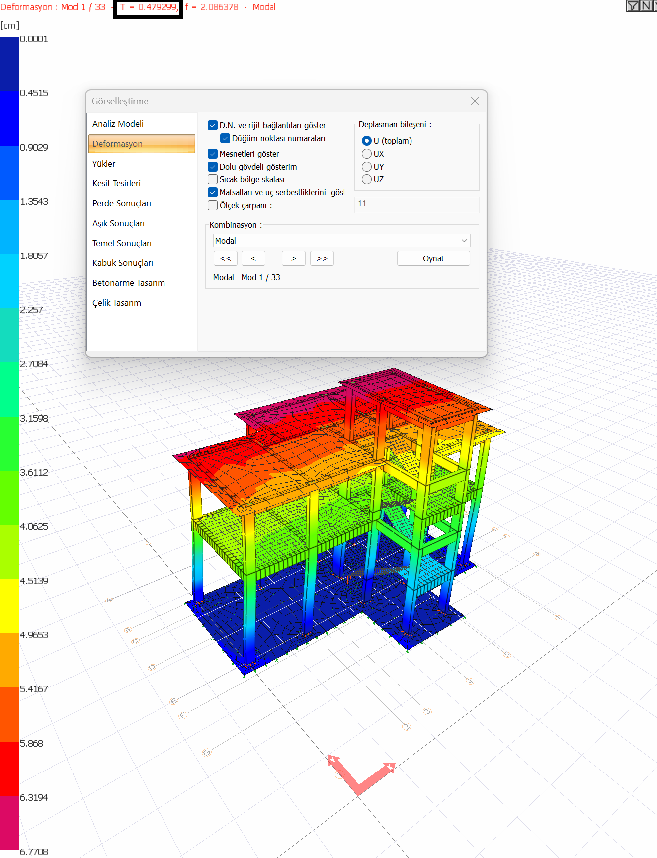Click the dark blue 0.0001 legend color
Image resolution: width=657 pixels, height=858 pixels.
point(10,65)
